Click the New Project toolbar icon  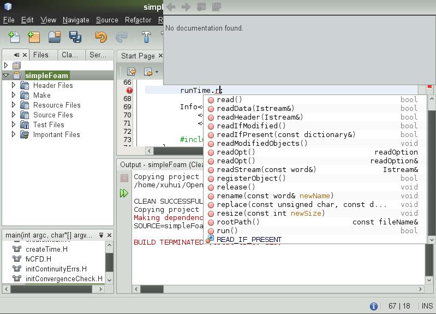(34, 37)
